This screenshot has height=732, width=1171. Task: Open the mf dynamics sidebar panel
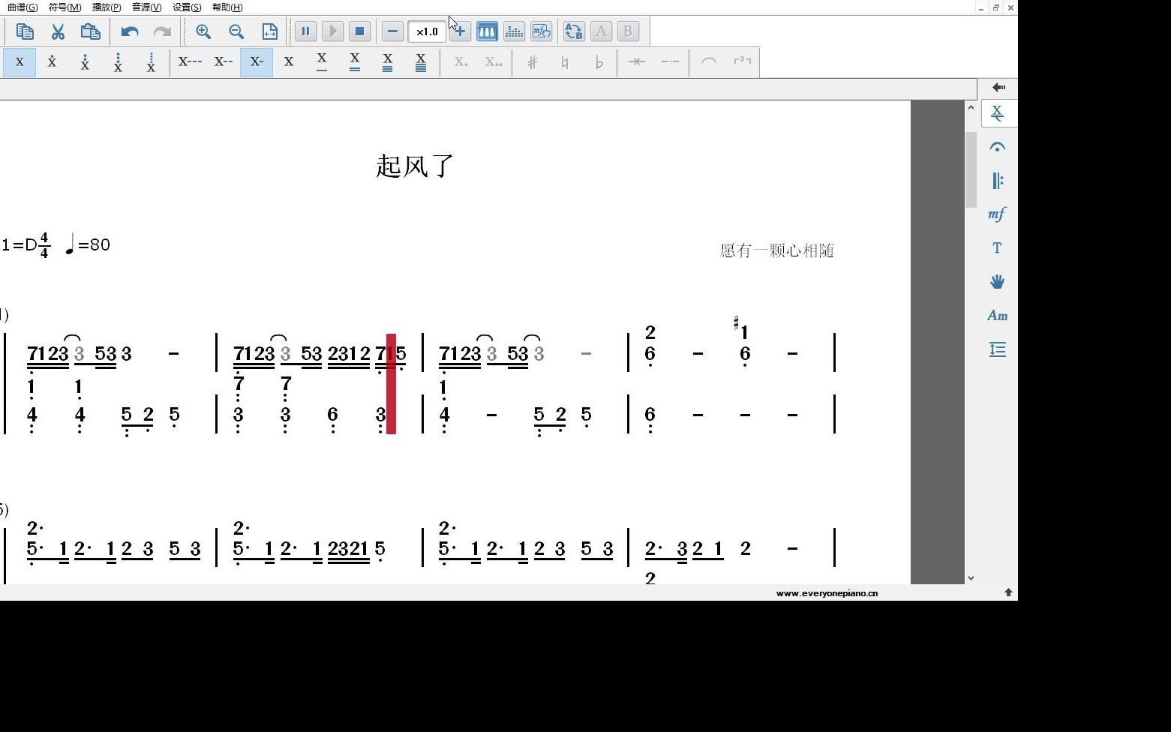point(997,214)
